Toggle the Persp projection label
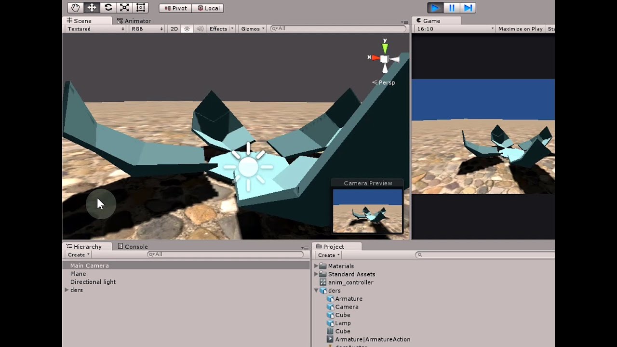Screen dimensions: 617x347 (384, 82)
